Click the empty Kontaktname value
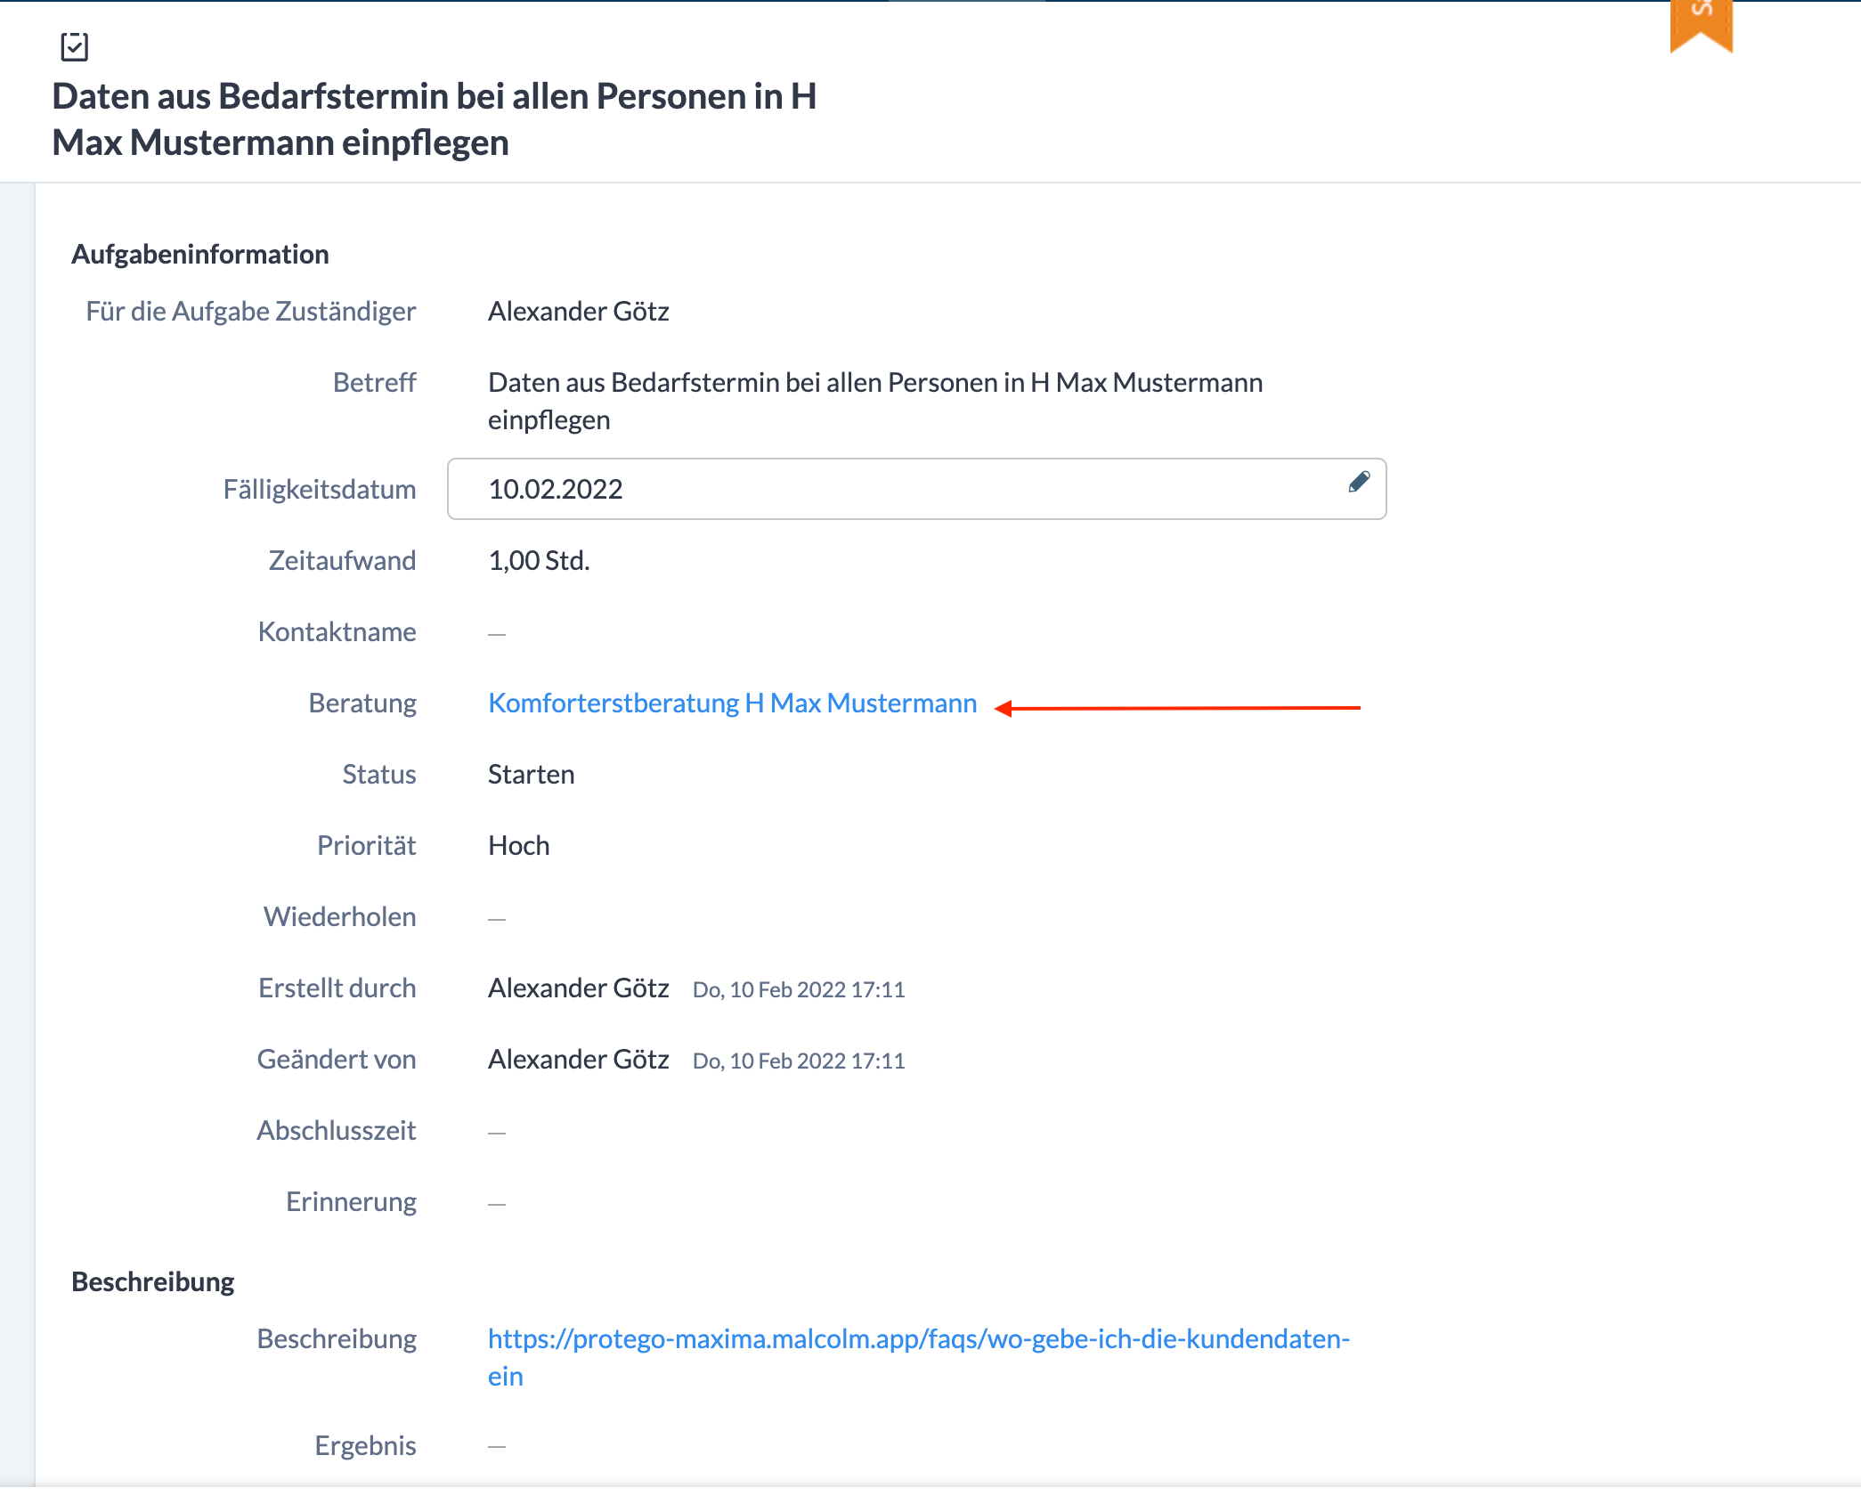The height and width of the screenshot is (1496, 1861). tap(497, 634)
